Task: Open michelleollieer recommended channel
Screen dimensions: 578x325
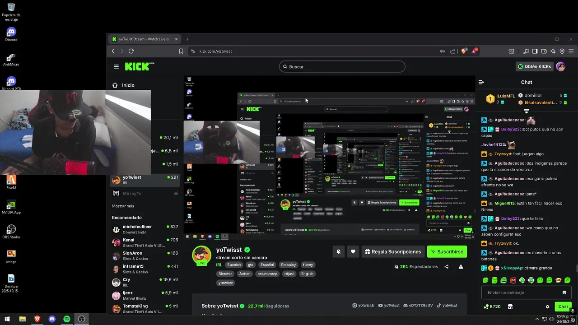Action: [145, 229]
